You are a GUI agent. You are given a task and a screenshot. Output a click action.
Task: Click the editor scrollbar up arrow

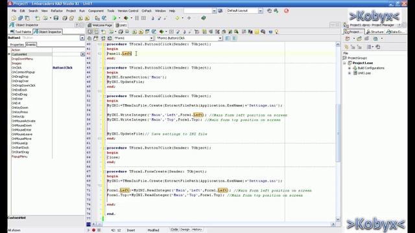coord(338,45)
